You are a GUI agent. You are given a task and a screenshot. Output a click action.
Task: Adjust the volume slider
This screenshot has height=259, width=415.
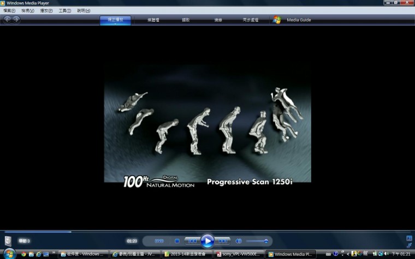pos(257,240)
